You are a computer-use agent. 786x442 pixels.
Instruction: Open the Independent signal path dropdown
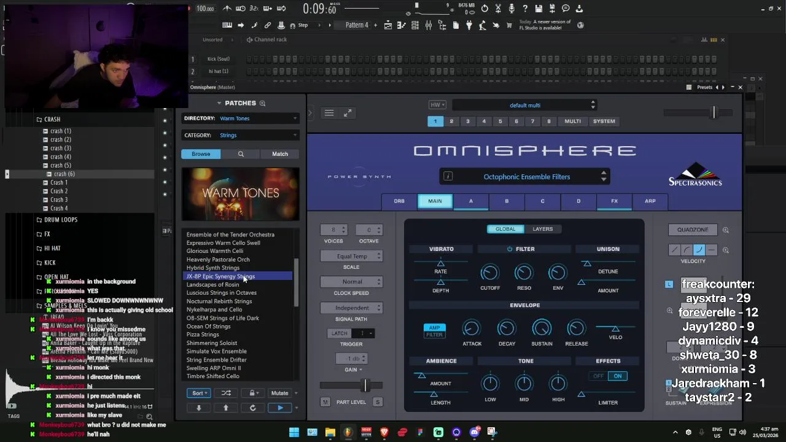pyautogui.click(x=351, y=308)
